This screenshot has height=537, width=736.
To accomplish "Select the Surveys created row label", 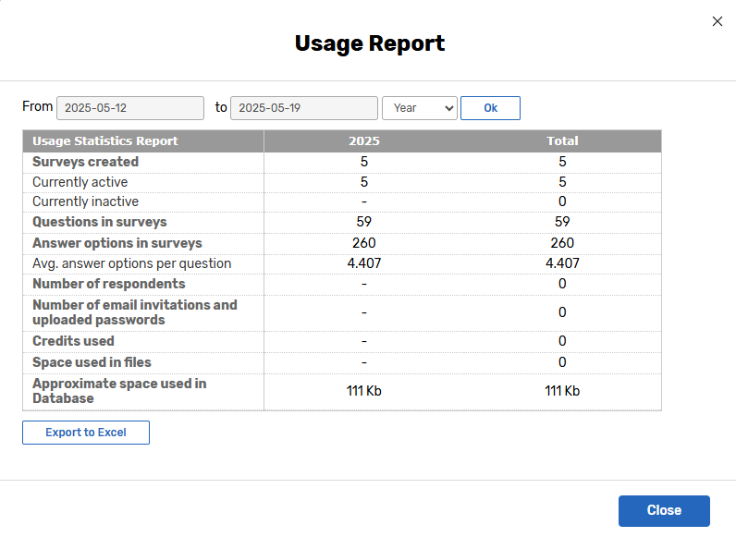I will [x=85, y=162].
